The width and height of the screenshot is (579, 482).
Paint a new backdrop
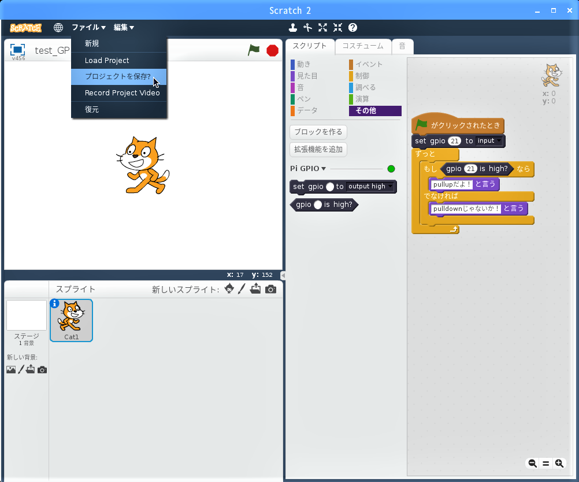point(21,369)
